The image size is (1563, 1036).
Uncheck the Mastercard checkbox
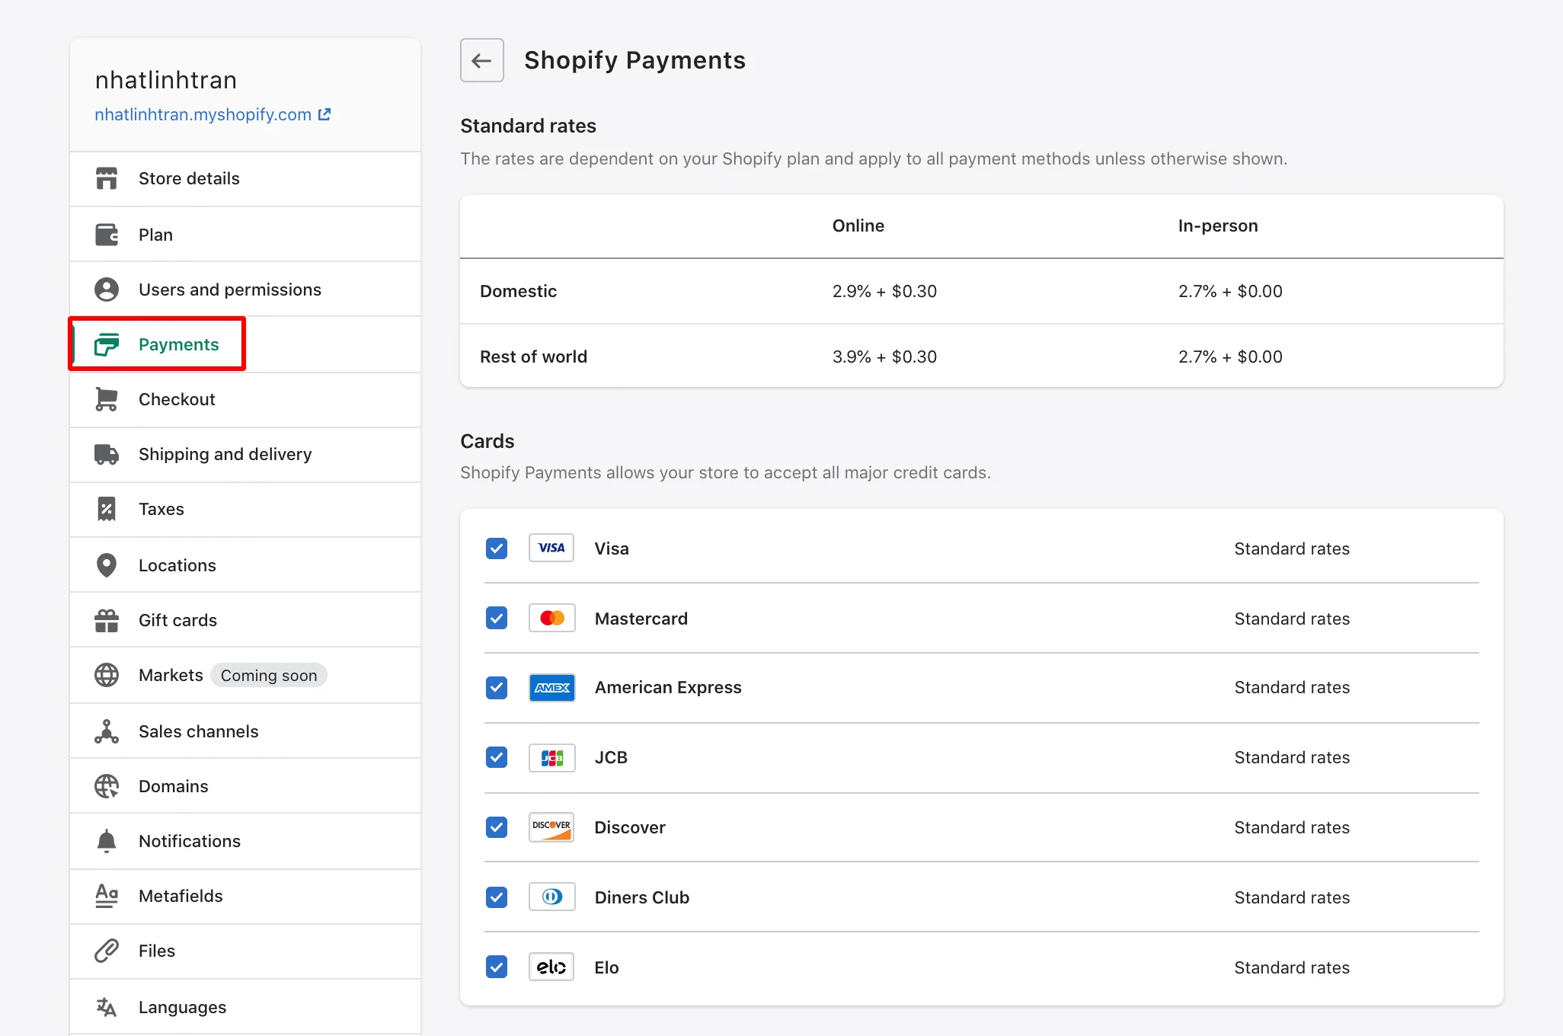pos(497,618)
